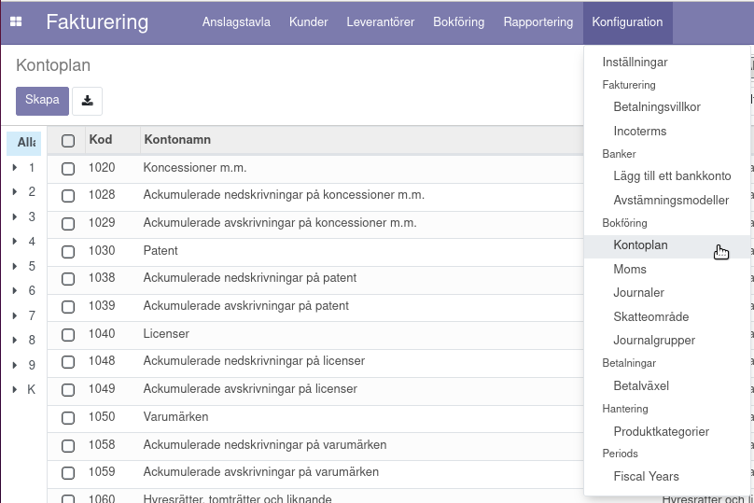Choose Lägg till ett bankkonto

click(672, 176)
